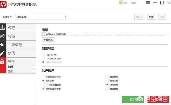Enable 编辑注释 permission
This screenshot has height=105, width=171.
tap(107, 80)
